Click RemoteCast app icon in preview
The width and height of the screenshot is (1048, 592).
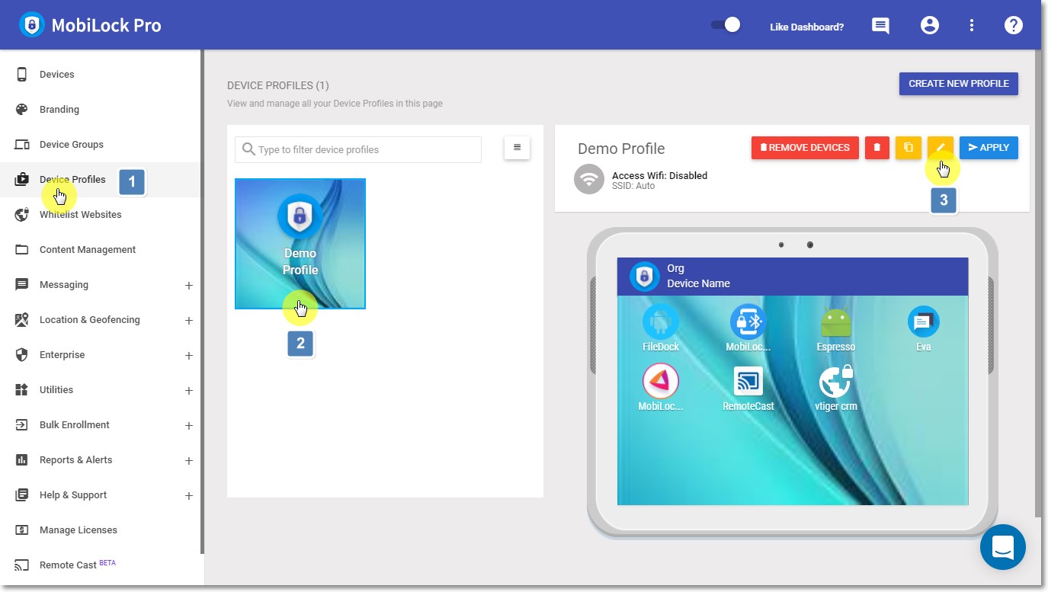click(748, 381)
